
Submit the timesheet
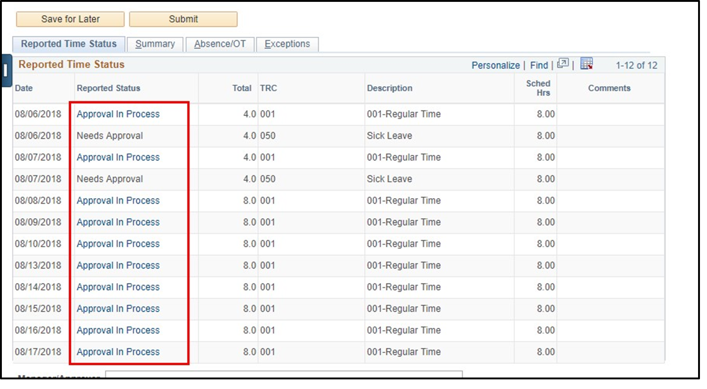(x=183, y=19)
